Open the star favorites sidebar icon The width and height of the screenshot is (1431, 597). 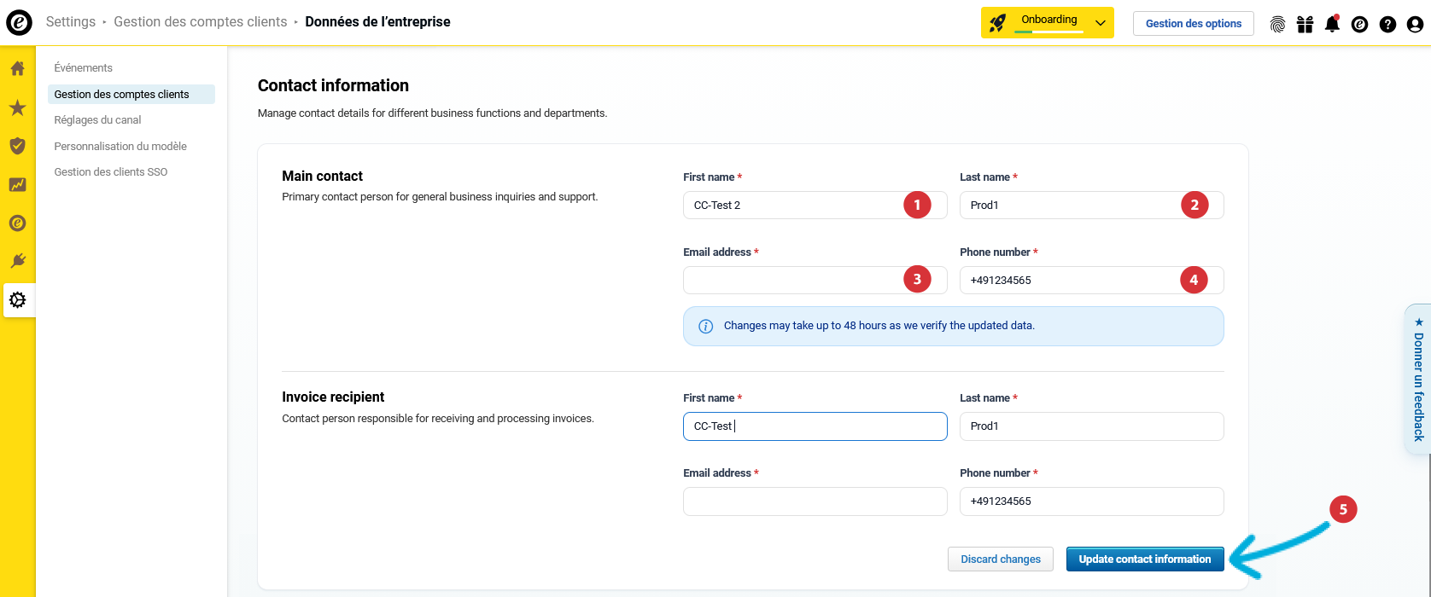(x=17, y=107)
